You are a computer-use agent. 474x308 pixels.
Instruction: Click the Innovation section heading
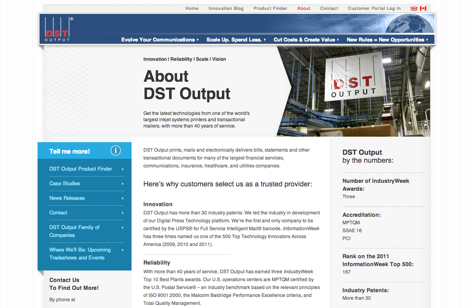(158, 204)
